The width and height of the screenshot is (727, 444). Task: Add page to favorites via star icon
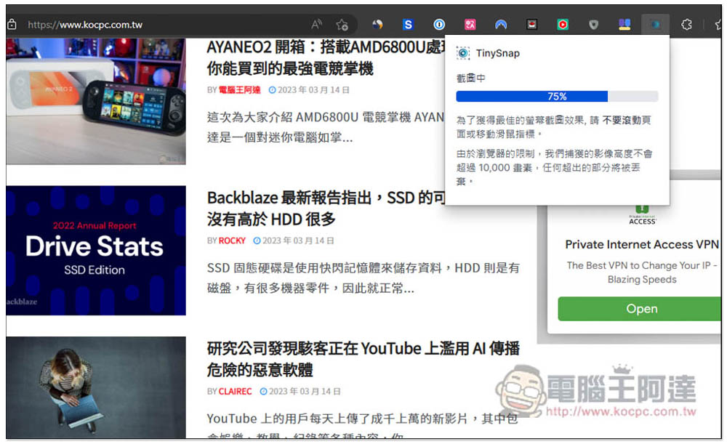tap(342, 25)
